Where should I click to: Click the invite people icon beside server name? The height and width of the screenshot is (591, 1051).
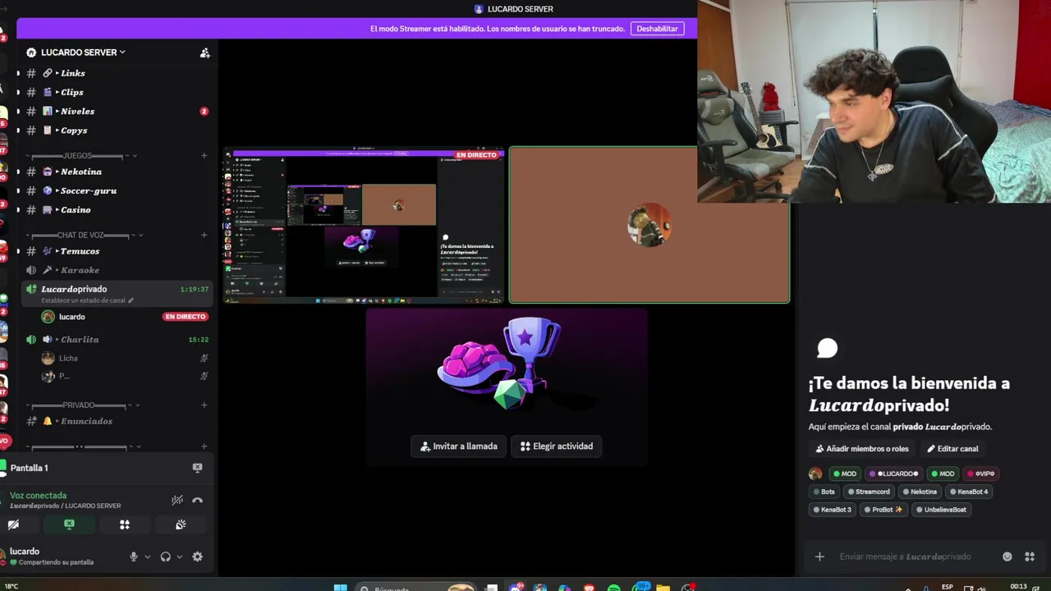click(x=204, y=53)
